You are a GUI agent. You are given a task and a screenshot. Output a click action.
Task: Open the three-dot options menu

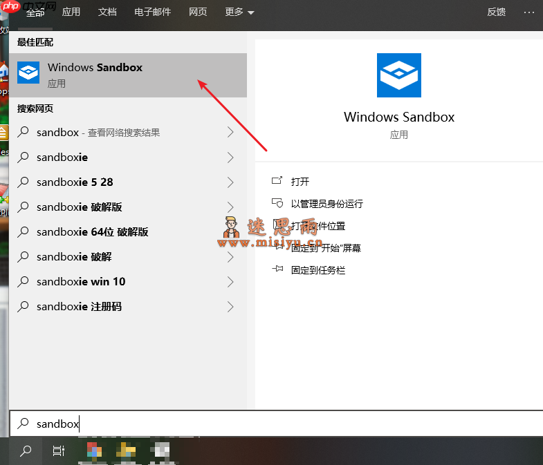click(528, 12)
